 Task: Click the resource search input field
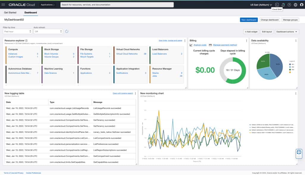click(x=116, y=4)
